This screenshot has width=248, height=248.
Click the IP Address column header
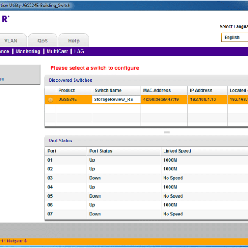tap(207, 90)
